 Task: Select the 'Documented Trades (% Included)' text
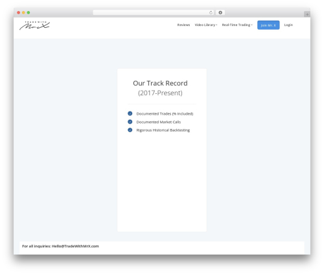coord(165,114)
